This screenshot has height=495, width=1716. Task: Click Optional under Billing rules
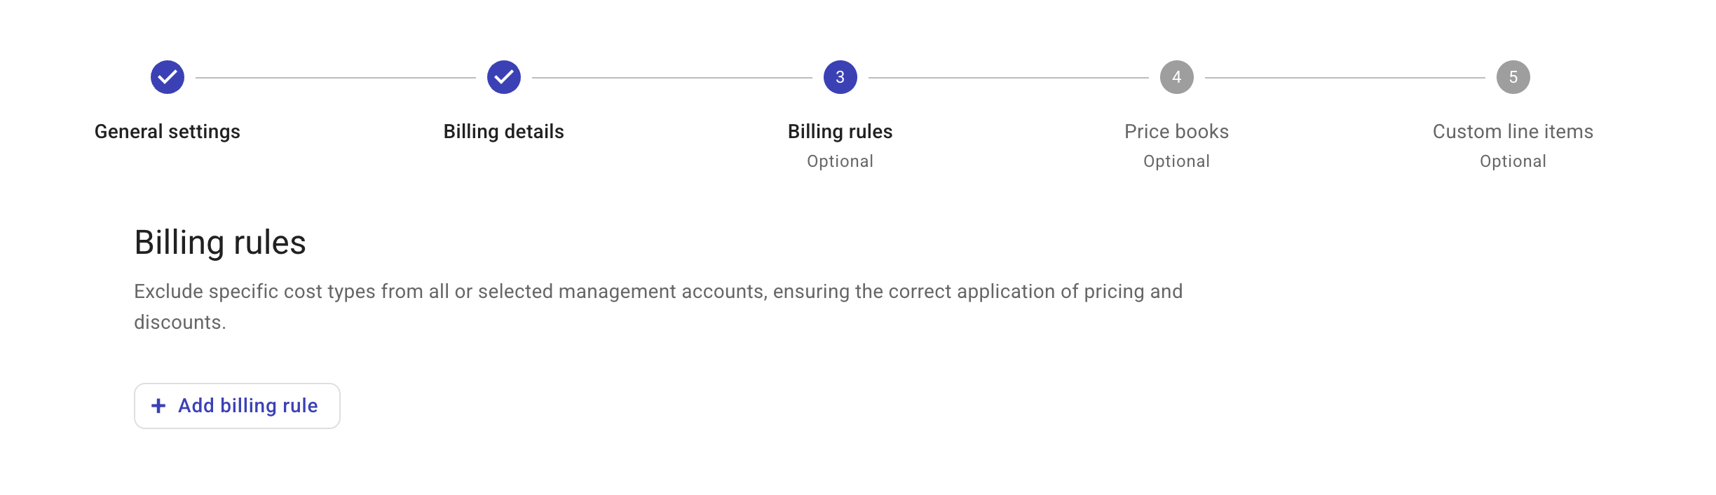point(839,161)
